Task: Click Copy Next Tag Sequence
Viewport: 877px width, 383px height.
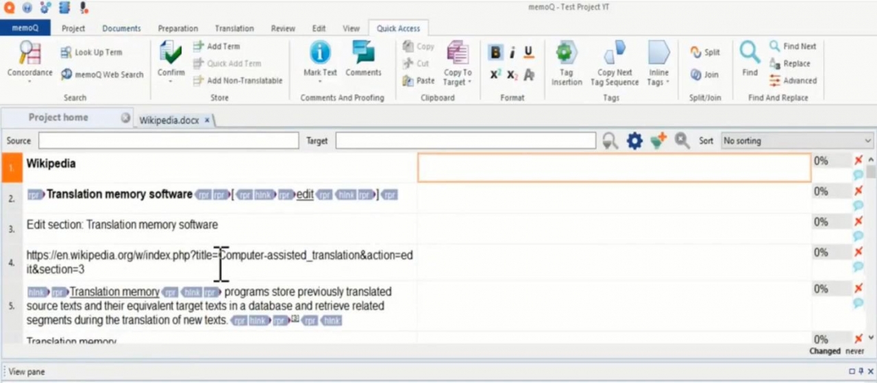Action: pos(615,53)
